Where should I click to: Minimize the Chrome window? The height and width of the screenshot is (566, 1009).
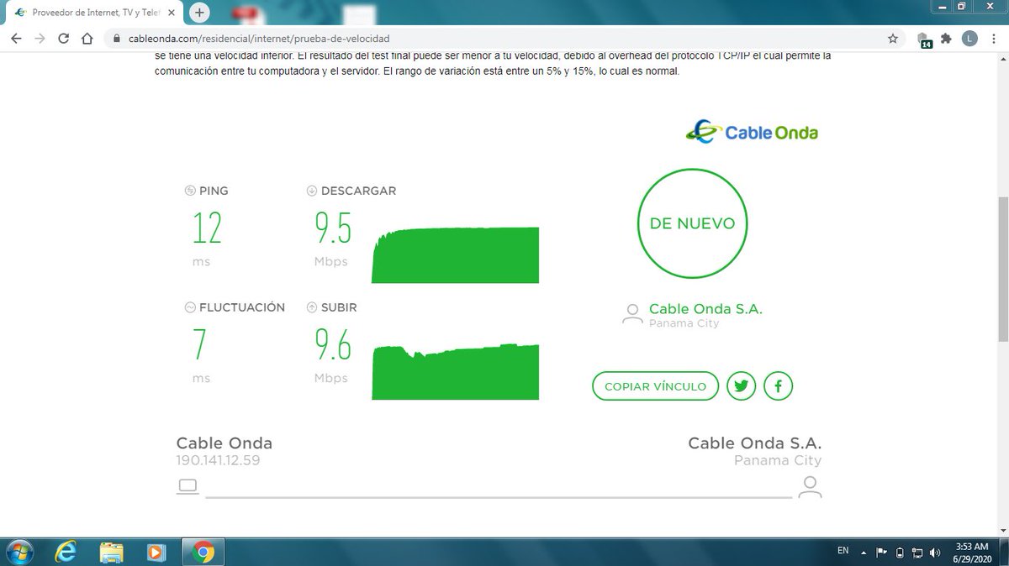pyautogui.click(x=943, y=6)
